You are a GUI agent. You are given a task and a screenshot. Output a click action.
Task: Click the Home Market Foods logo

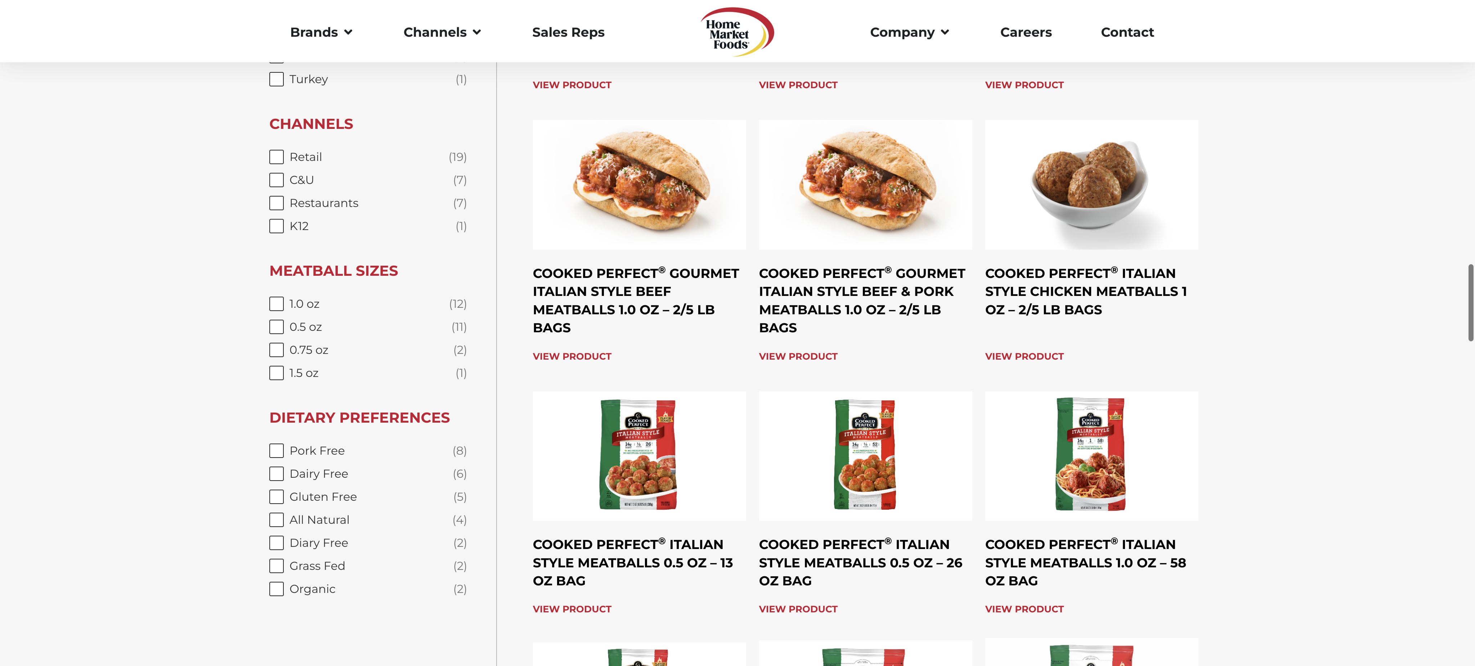tap(737, 32)
